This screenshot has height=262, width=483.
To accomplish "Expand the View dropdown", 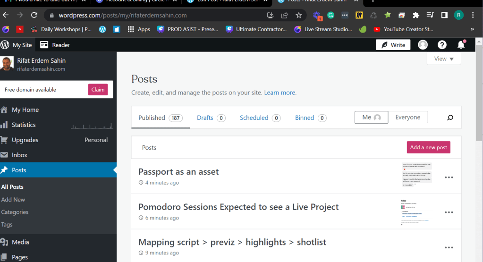I will (x=444, y=59).
